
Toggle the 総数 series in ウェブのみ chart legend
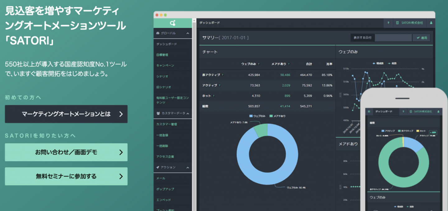pyautogui.click(x=392, y=63)
